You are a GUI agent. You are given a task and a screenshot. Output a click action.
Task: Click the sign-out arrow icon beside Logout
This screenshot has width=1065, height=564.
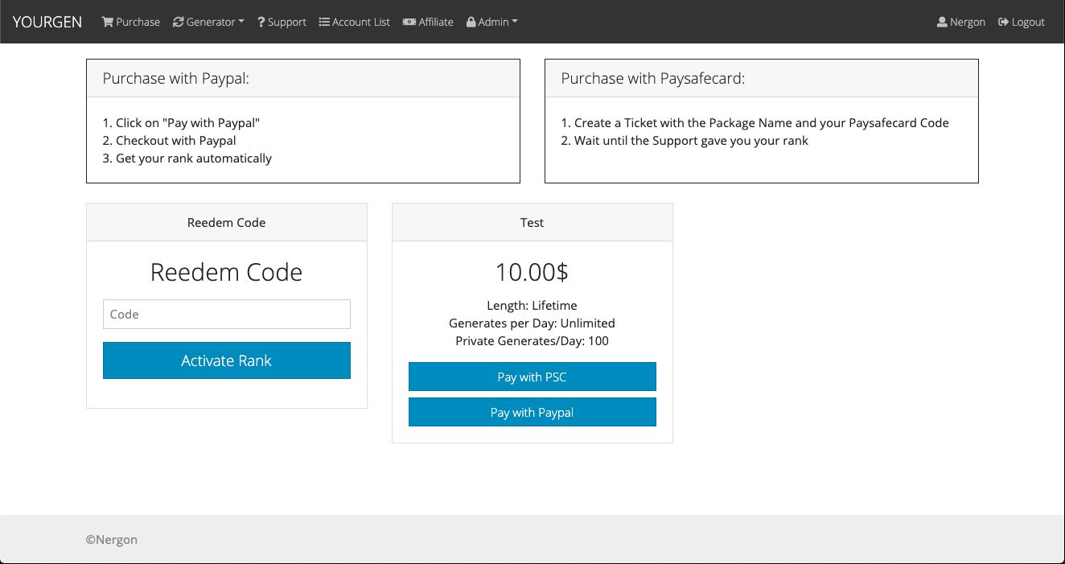[x=1003, y=22]
